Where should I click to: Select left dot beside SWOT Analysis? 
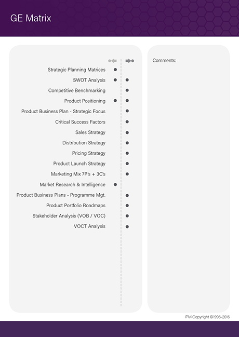click(115, 80)
